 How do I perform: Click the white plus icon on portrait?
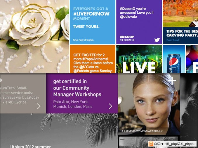pyautogui.click(x=172, y=81)
